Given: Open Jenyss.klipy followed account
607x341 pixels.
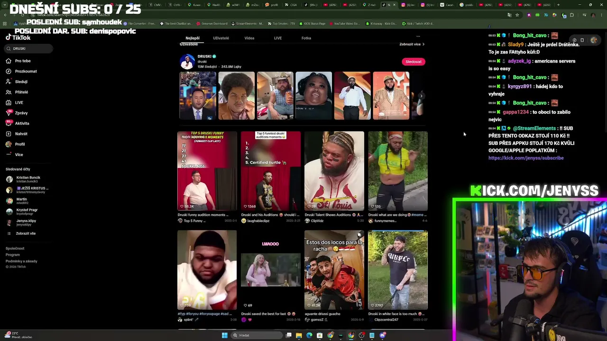Looking at the screenshot, I should [x=21, y=223].
